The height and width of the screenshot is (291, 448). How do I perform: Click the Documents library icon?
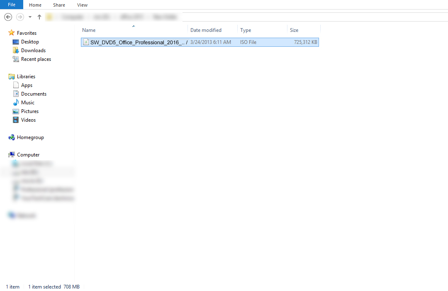click(x=16, y=94)
